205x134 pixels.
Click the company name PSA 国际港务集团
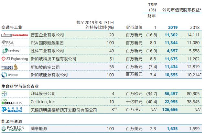pos(47,43)
